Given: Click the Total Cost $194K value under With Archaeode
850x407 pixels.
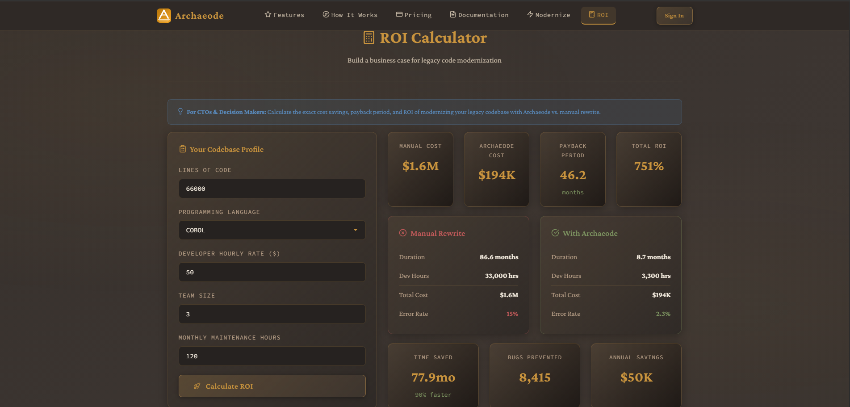Looking at the screenshot, I should (662, 295).
